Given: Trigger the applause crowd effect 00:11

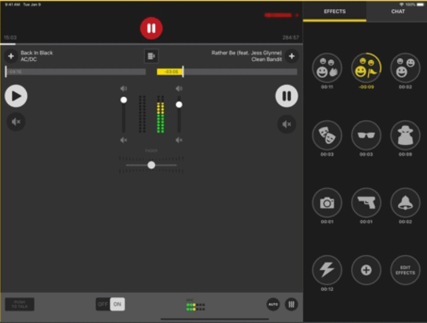Looking at the screenshot, I should [x=327, y=68].
